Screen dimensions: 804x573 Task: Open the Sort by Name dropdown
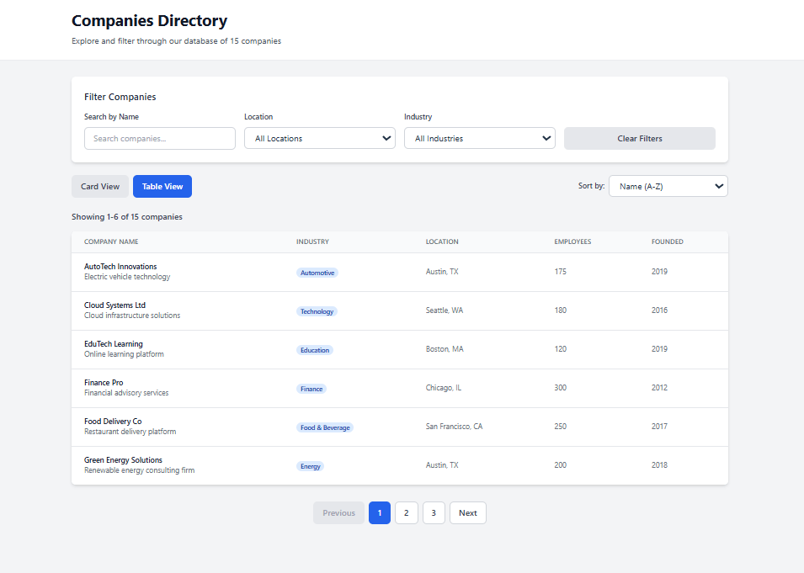click(668, 185)
